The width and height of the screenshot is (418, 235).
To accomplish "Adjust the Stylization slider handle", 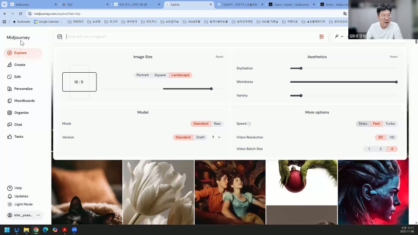I will tap(301, 68).
